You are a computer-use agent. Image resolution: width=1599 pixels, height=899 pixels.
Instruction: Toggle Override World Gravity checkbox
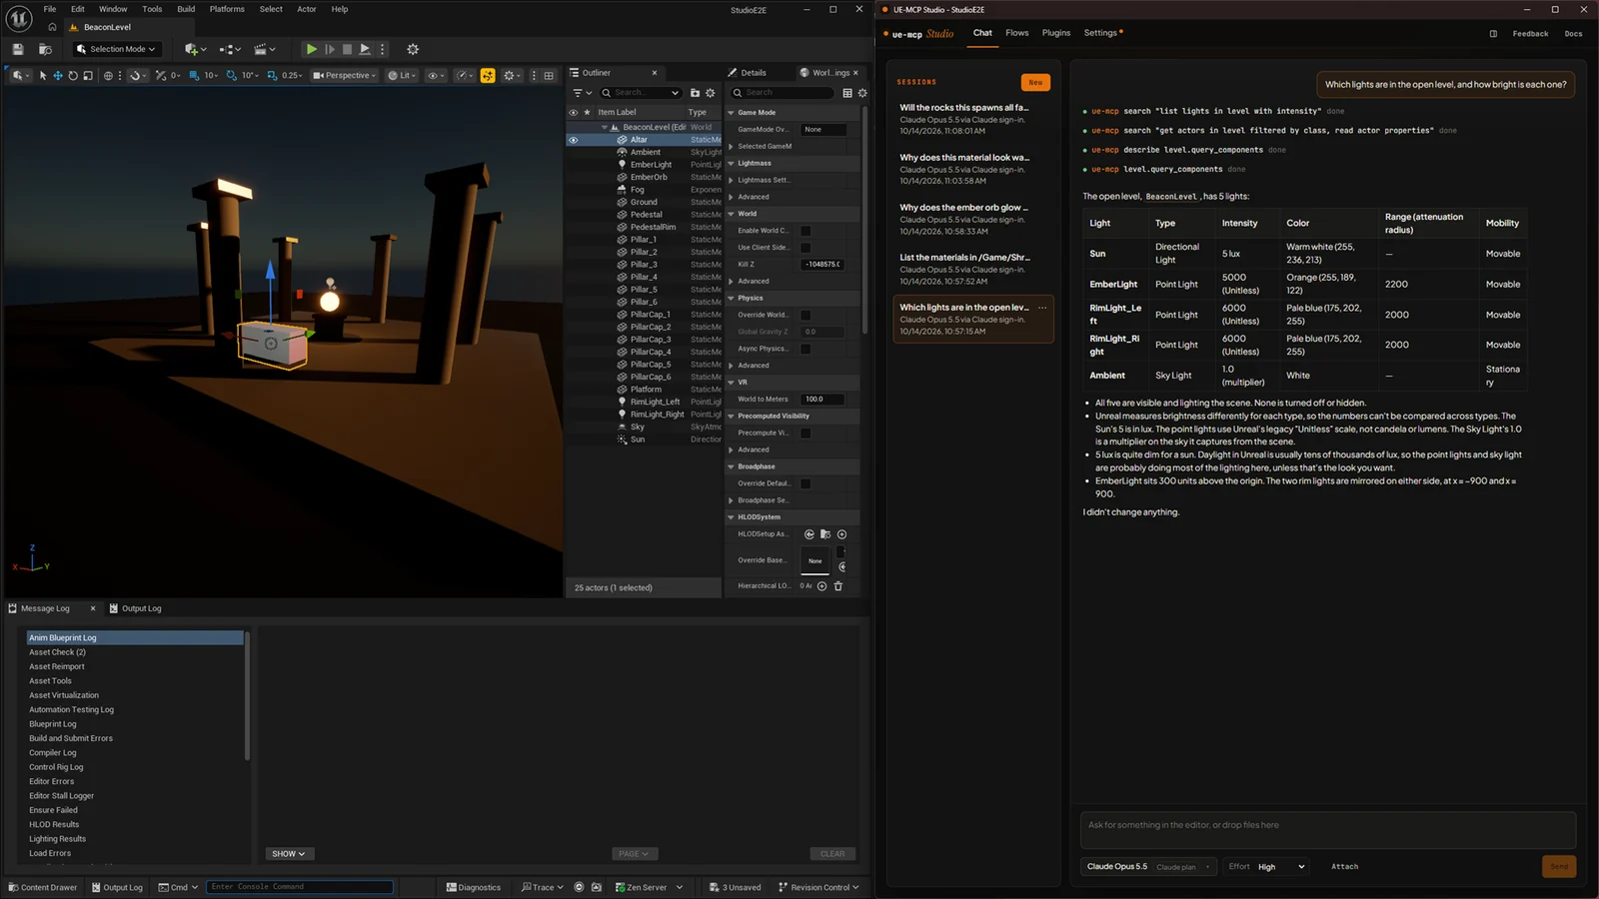click(805, 315)
